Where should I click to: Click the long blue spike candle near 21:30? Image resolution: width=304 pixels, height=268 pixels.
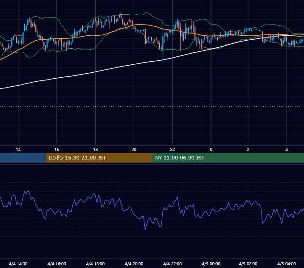163,41
